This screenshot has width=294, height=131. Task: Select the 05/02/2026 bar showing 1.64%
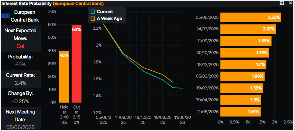pyautogui.click(x=242, y=76)
